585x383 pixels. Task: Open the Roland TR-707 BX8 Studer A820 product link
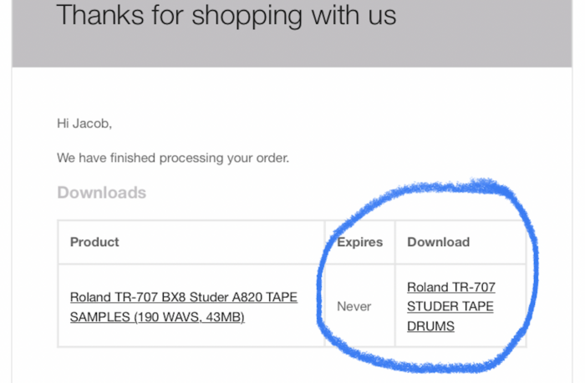point(183,297)
